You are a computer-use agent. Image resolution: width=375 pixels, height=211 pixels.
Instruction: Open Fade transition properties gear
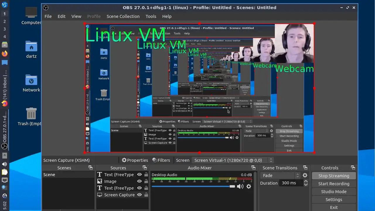[x=305, y=175]
